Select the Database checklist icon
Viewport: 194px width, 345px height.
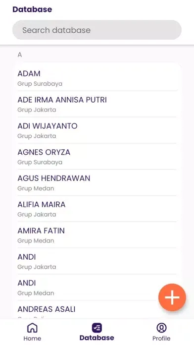click(x=97, y=328)
